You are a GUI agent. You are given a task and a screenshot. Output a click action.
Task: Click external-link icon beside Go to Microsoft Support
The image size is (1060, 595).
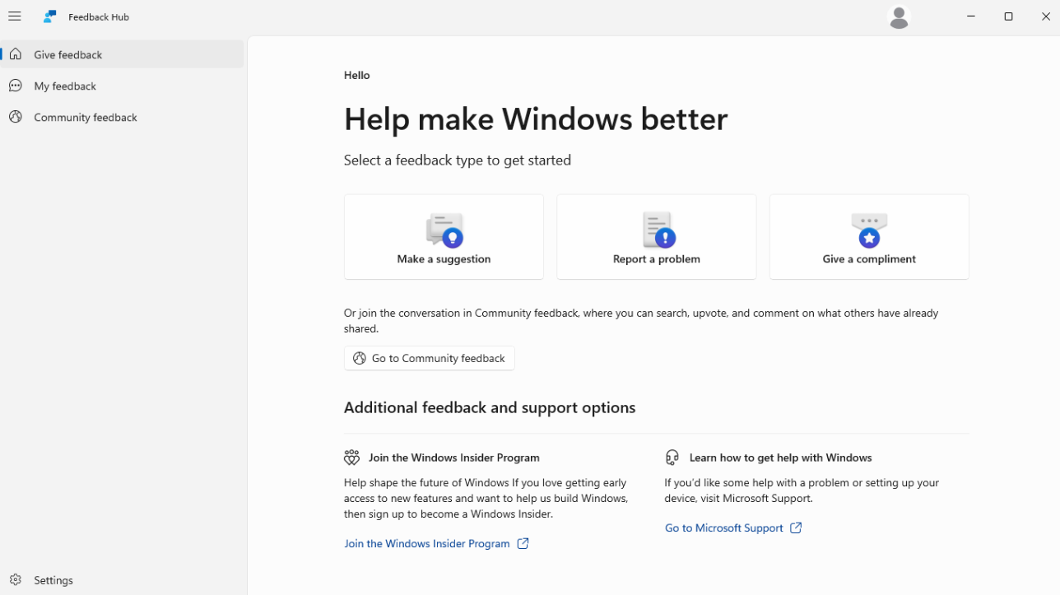coord(796,528)
